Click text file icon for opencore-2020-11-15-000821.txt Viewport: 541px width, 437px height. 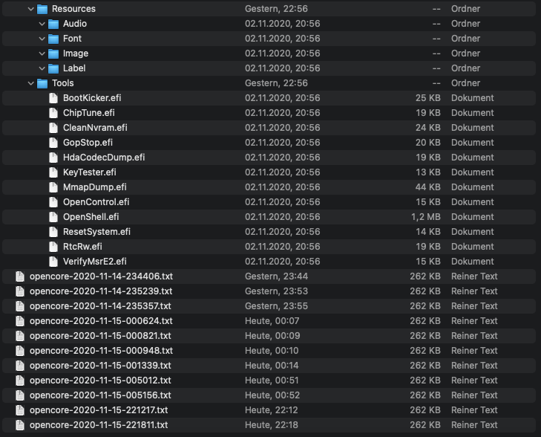click(20, 336)
